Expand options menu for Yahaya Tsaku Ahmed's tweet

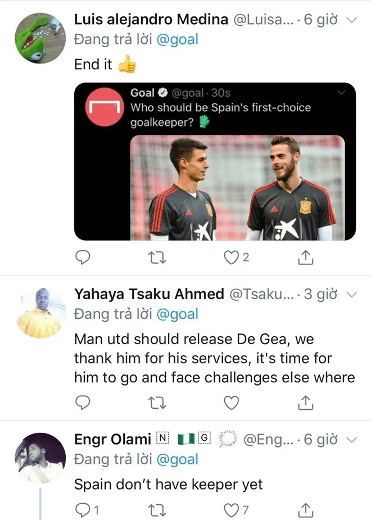351,295
